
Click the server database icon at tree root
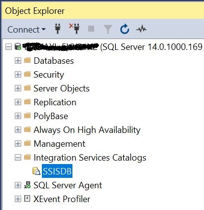(18, 46)
